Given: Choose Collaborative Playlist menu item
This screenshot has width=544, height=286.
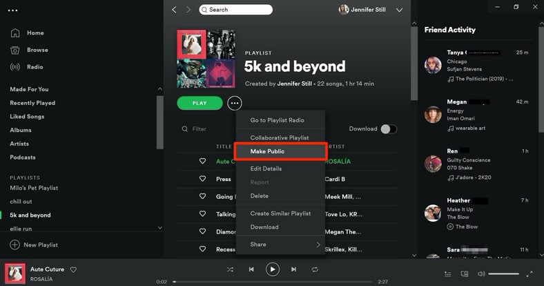Looking at the screenshot, I should point(280,137).
